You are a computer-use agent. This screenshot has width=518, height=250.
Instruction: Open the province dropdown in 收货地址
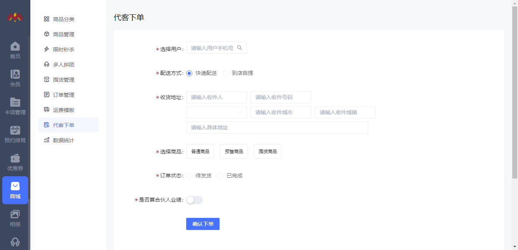pyautogui.click(x=217, y=112)
